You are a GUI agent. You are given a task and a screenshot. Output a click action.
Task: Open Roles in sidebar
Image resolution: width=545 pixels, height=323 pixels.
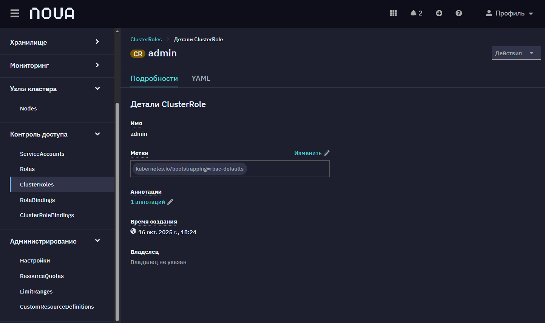(27, 169)
